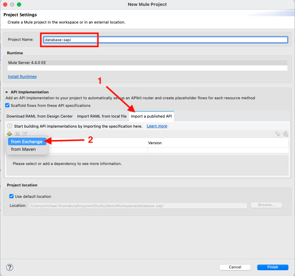Follow the Install Runtimes link
This screenshot has height=276, width=295.
pyautogui.click(x=22, y=76)
